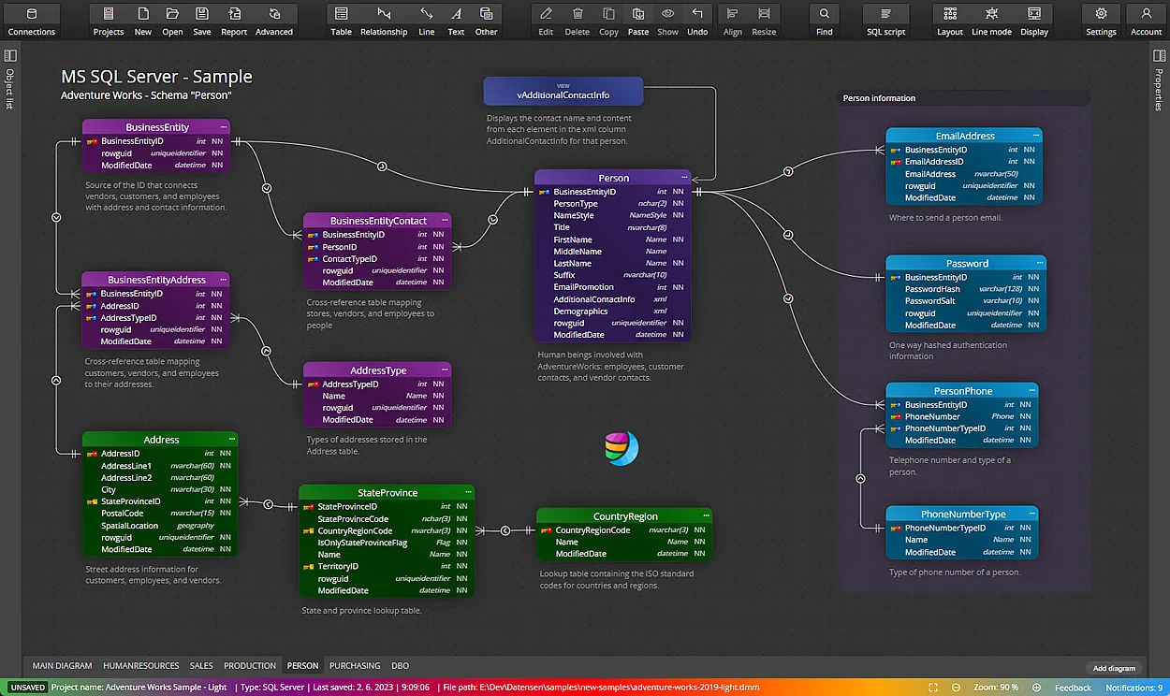Click the fit-to-screen icon in status bar
Viewport: 1170px width, 696px height.
(x=933, y=688)
